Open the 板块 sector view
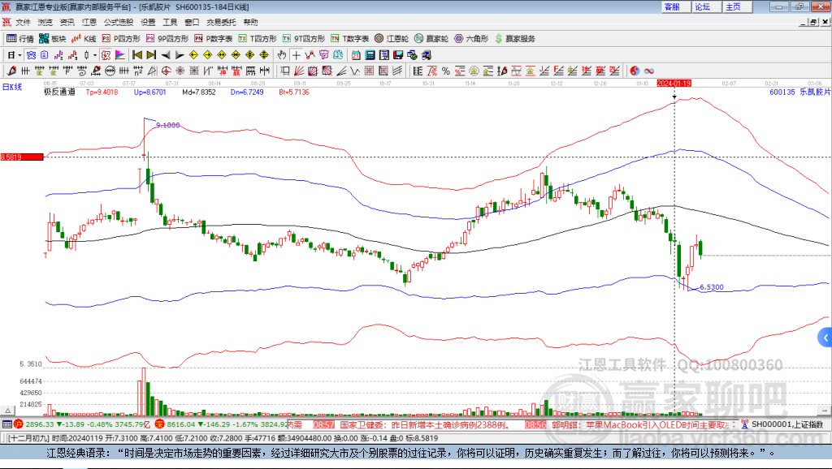 click(52, 39)
